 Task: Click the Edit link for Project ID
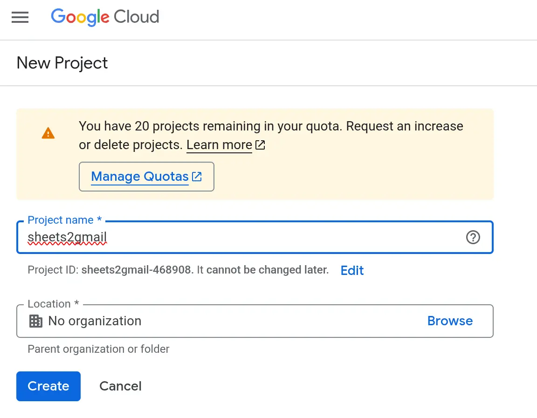(352, 270)
